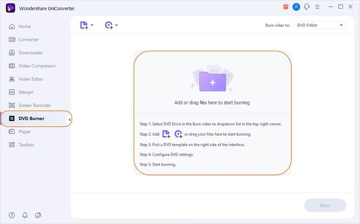Click the Player icon in sidebar
The width and height of the screenshot is (360, 224).
pyautogui.click(x=12, y=132)
